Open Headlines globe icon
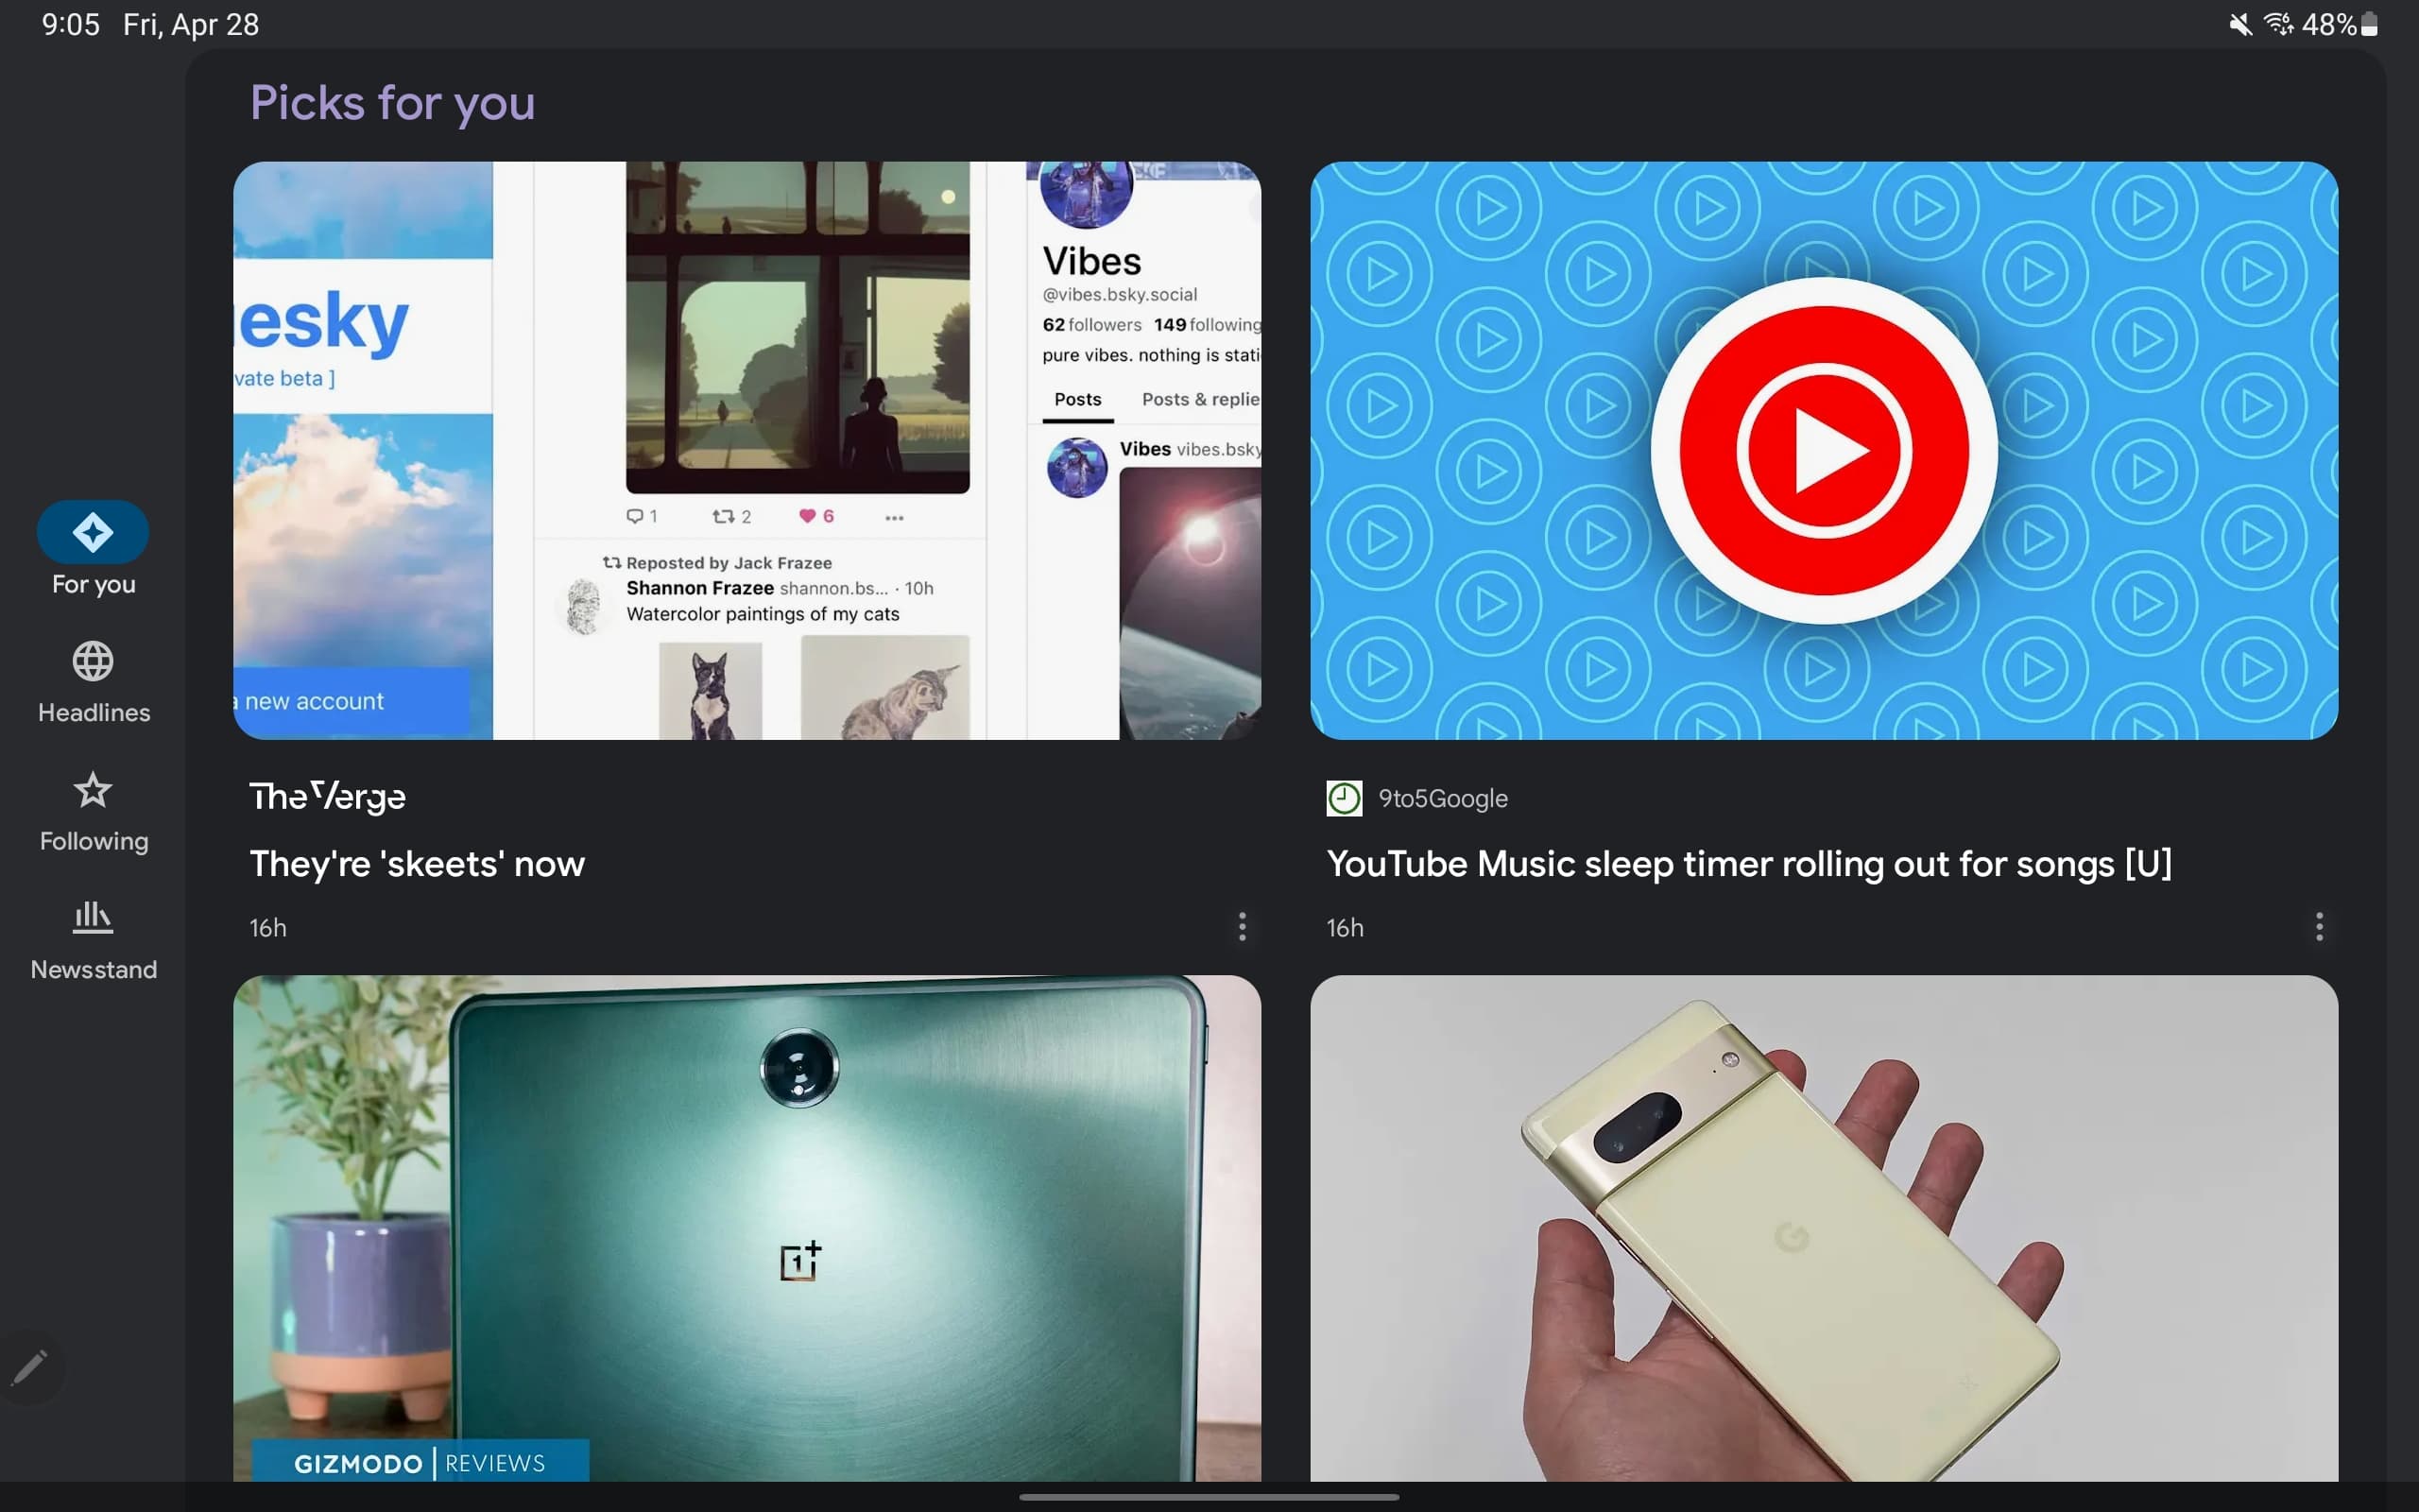 coord(93,661)
